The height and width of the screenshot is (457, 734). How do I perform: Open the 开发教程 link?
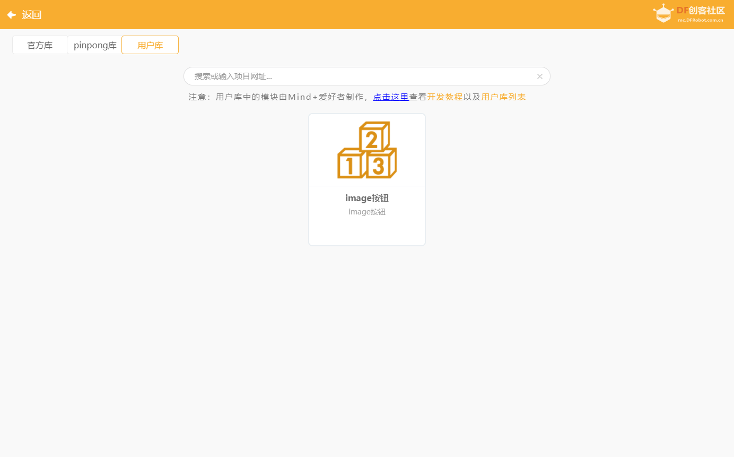445,97
